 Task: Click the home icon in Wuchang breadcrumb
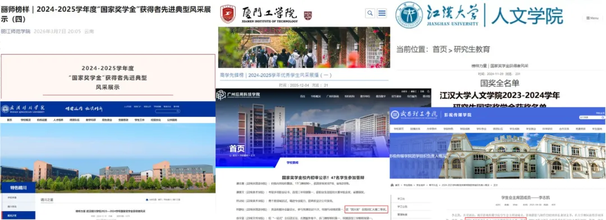[392, 185]
